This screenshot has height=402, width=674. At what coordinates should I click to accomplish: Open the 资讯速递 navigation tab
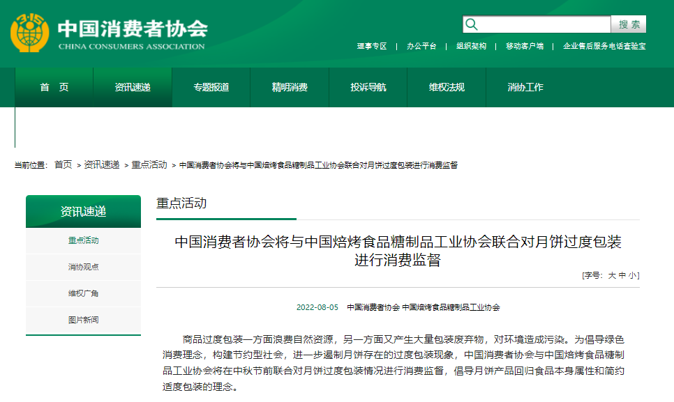tap(133, 87)
